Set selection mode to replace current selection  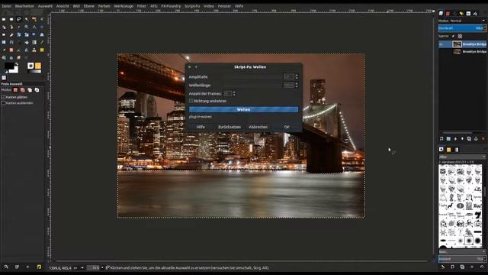(x=15, y=90)
